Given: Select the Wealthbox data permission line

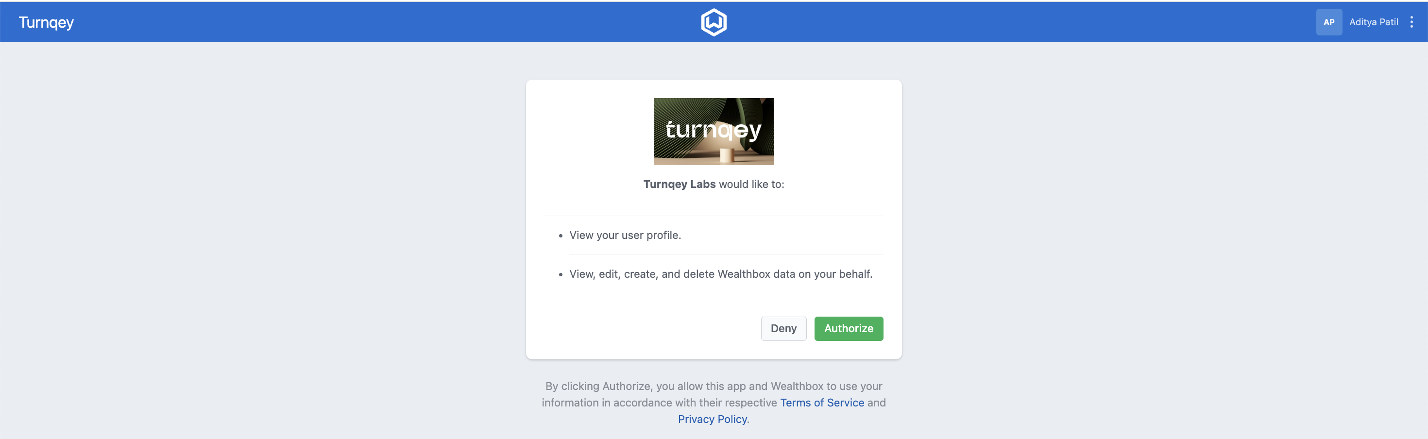Looking at the screenshot, I should tap(720, 274).
